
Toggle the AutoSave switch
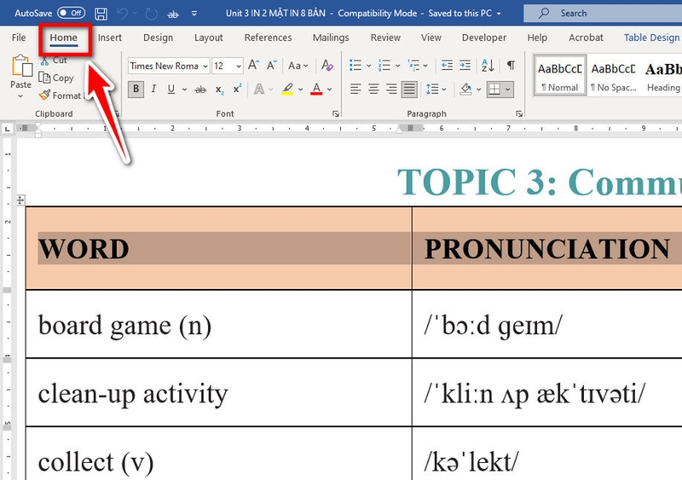coord(72,13)
